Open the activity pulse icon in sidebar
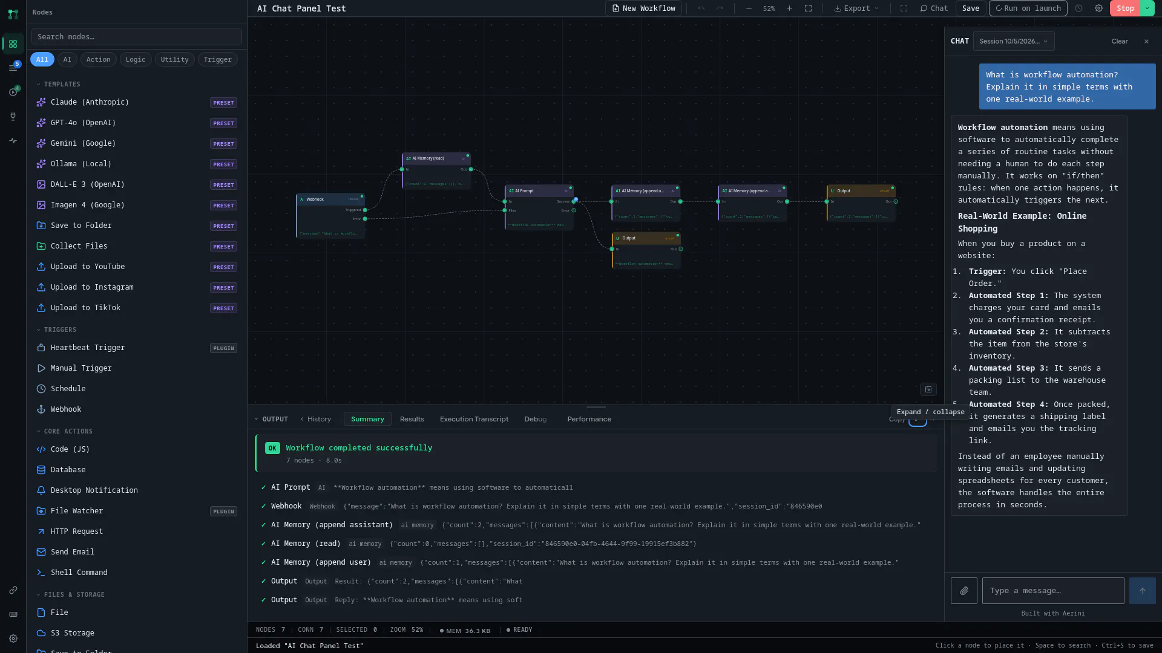This screenshot has width=1162, height=653. click(x=13, y=141)
